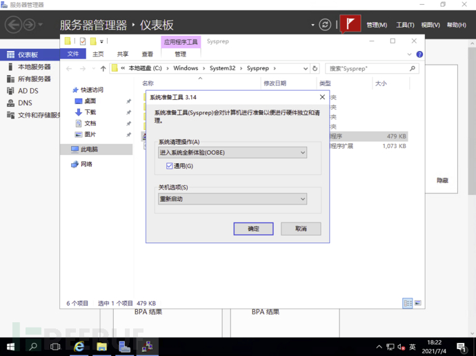Click the 应用程序工具 contextual tab header
The image size is (476, 356).
pyautogui.click(x=181, y=42)
